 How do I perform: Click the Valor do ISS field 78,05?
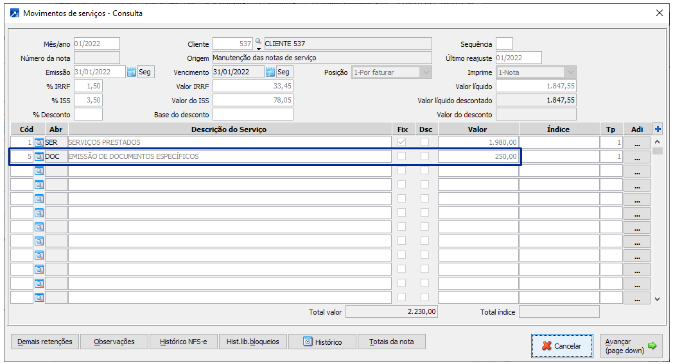[x=253, y=100]
